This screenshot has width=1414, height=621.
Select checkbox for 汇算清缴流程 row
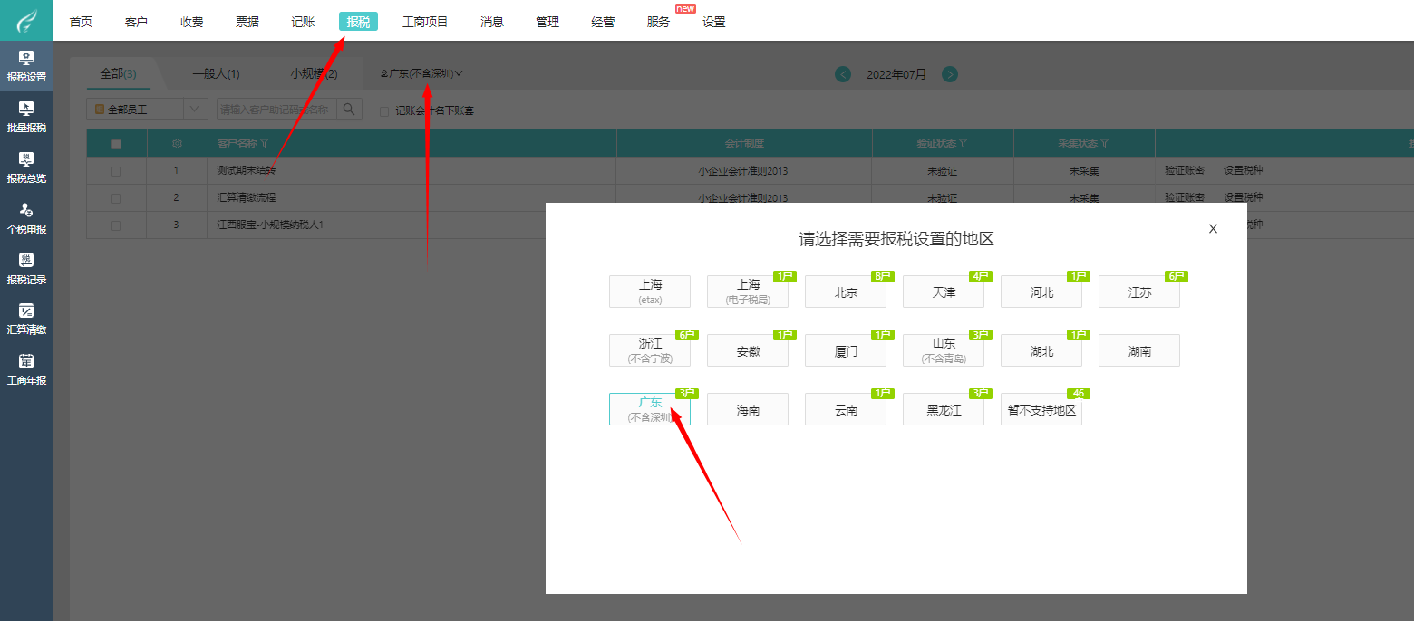click(x=116, y=197)
